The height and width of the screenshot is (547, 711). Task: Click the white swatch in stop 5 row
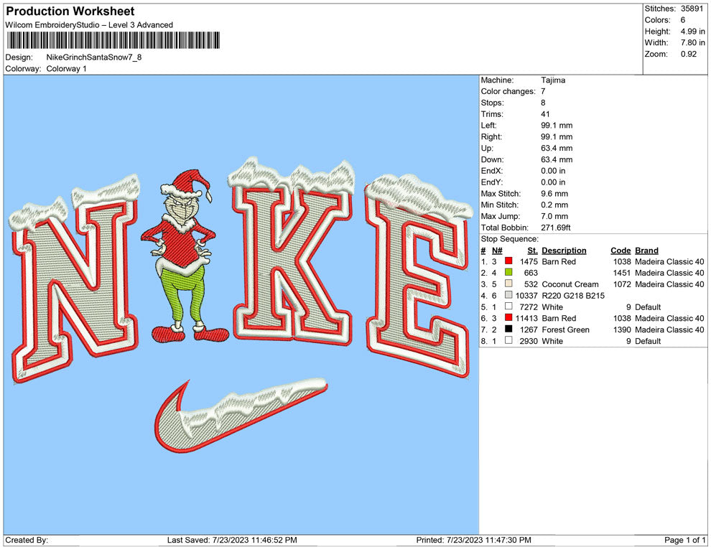click(508, 307)
